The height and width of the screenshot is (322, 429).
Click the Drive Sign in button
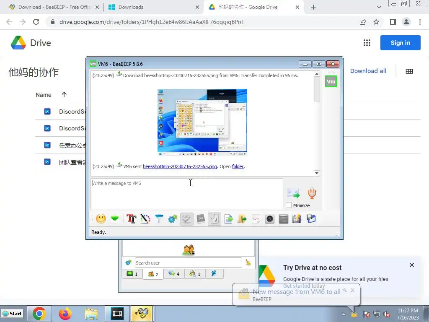point(400,43)
